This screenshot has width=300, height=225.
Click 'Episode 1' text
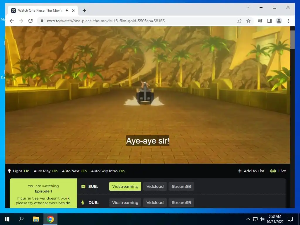click(43, 191)
